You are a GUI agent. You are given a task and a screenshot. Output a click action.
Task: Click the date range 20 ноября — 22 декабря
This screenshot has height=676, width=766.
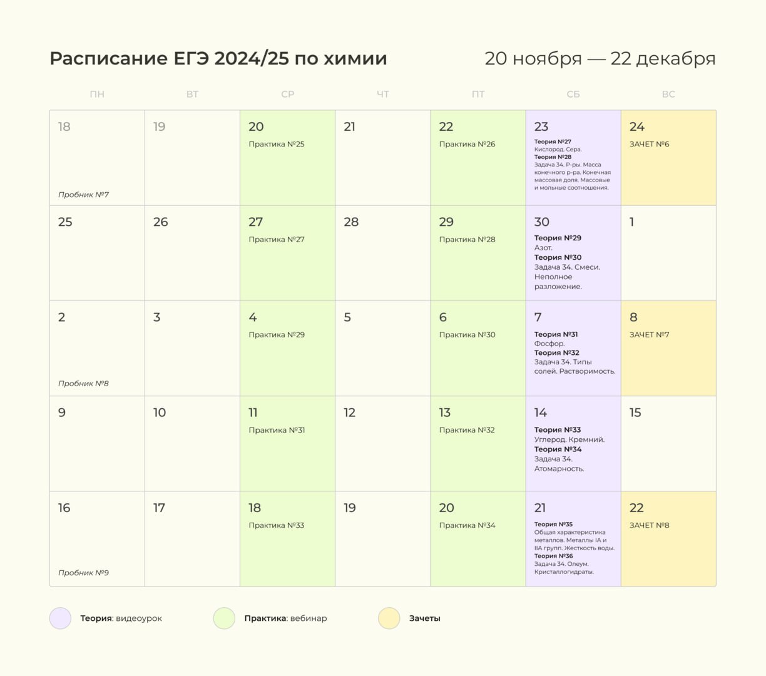pos(600,59)
